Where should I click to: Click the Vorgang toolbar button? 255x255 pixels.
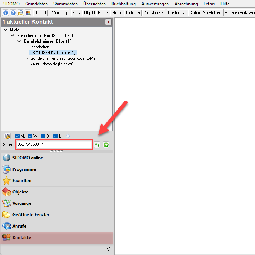click(x=59, y=13)
